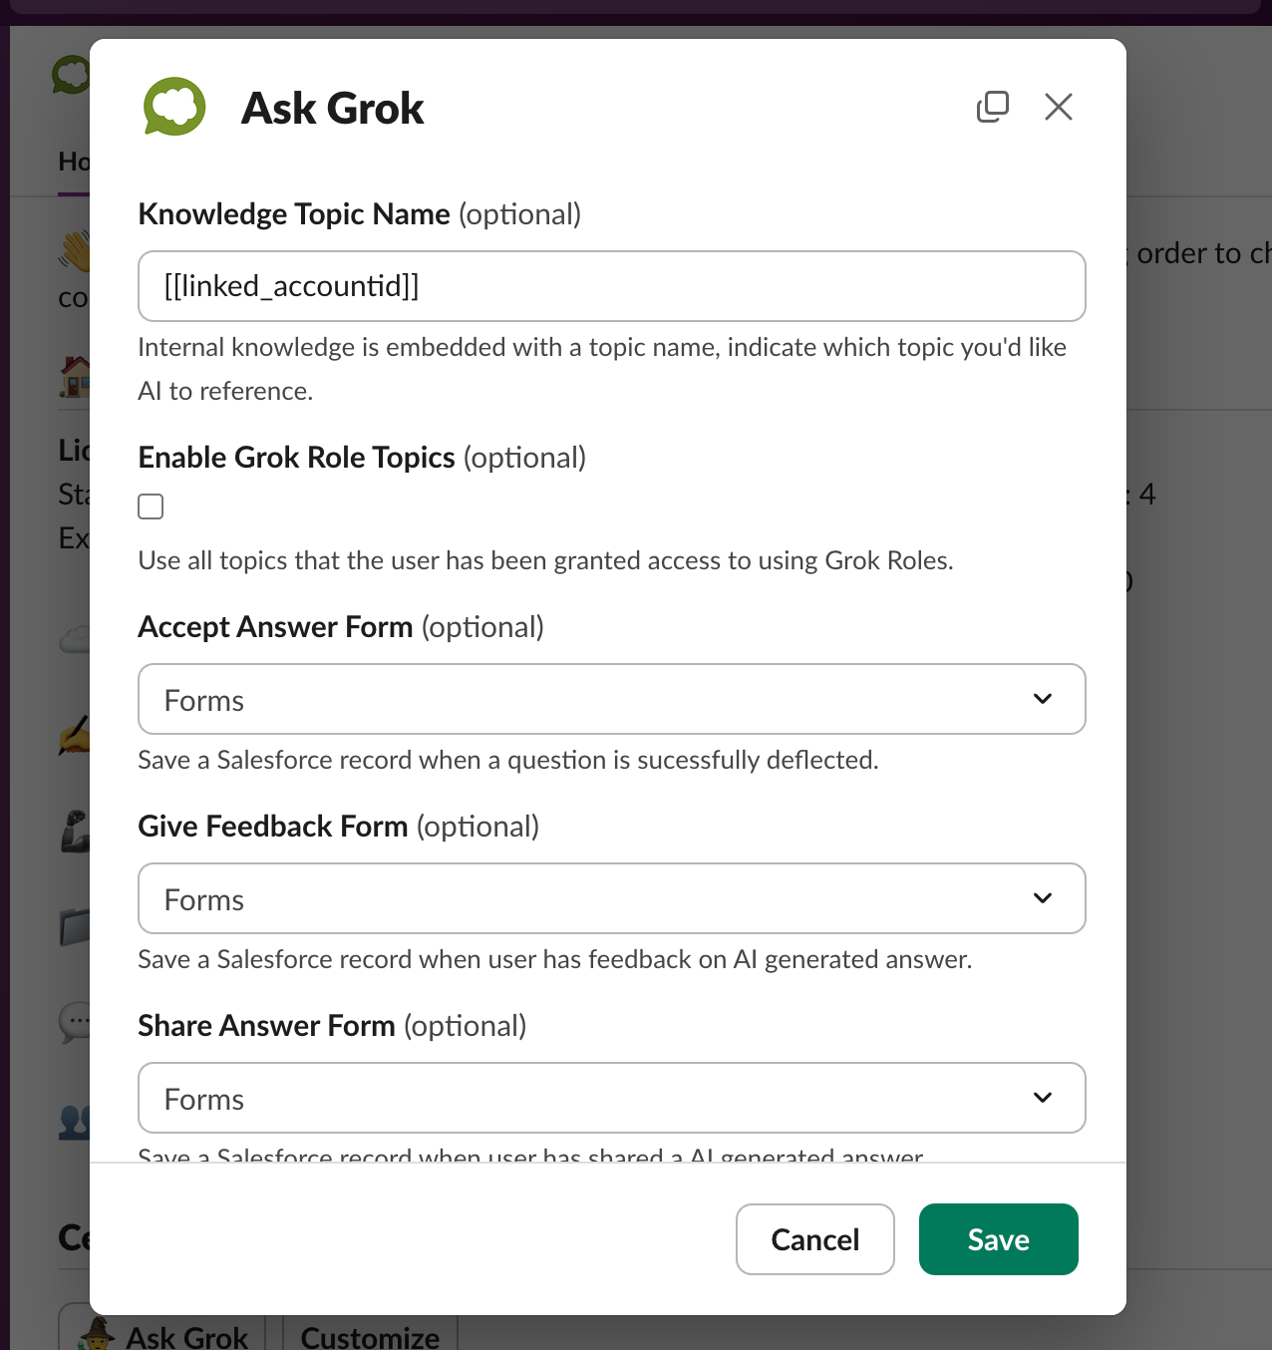
Task: Click the house emoji in the sidebar
Action: [75, 377]
